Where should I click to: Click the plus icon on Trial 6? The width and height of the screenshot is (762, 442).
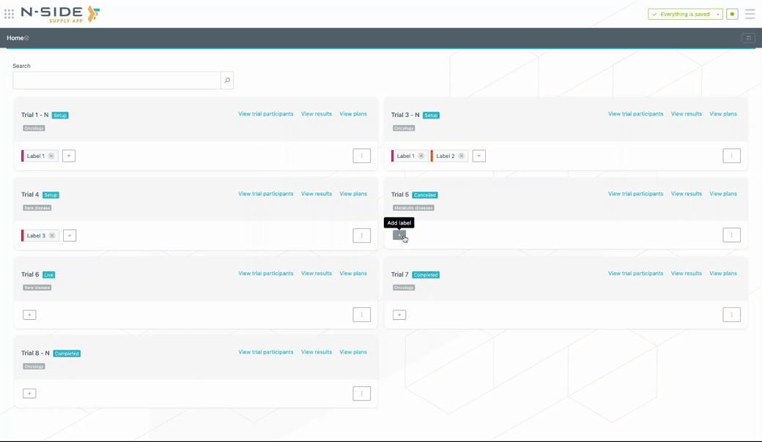pyautogui.click(x=29, y=315)
